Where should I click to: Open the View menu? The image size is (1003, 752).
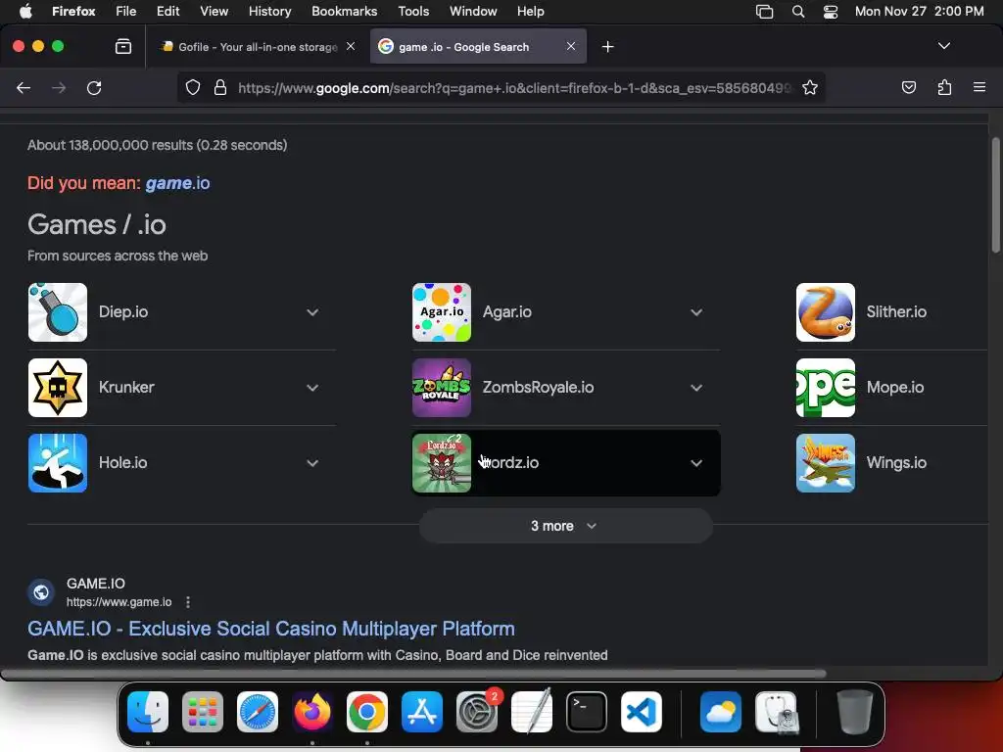coord(214,12)
